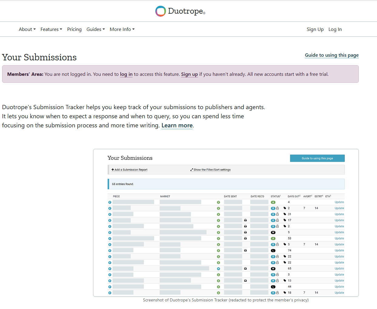Open the Learn more link
Viewport: 377px width, 309px height.
(177, 126)
